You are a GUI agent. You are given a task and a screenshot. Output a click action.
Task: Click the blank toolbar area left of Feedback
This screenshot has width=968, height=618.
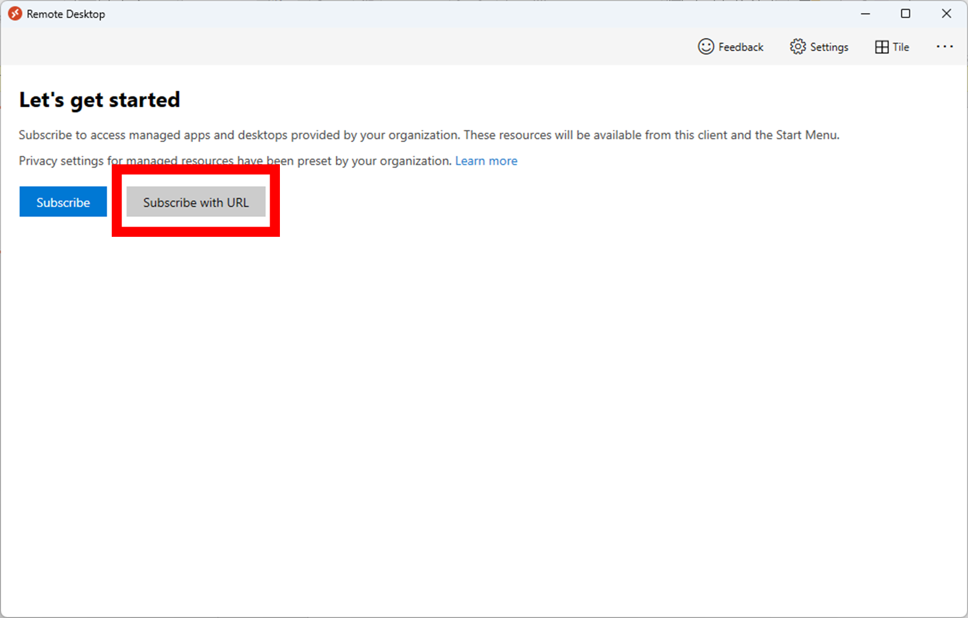(342, 47)
